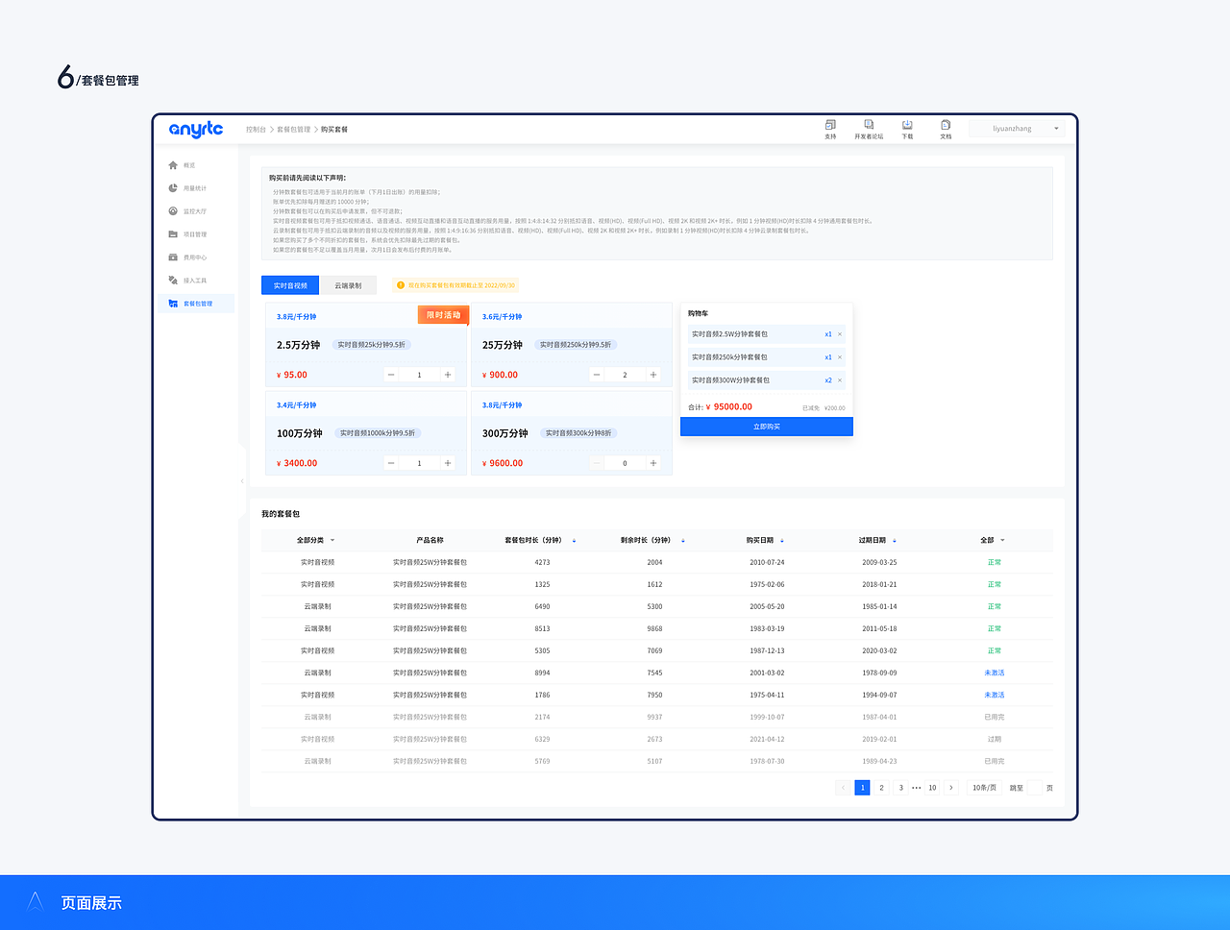Increase quantity for 2.5万分钟 package
Viewport: 1230px width, 930px height.
click(448, 375)
